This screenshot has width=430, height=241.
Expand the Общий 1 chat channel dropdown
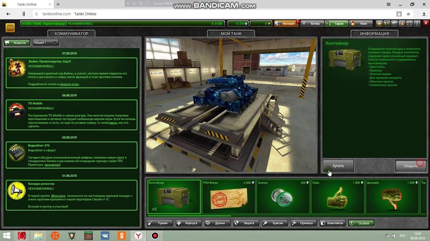tap(45, 43)
